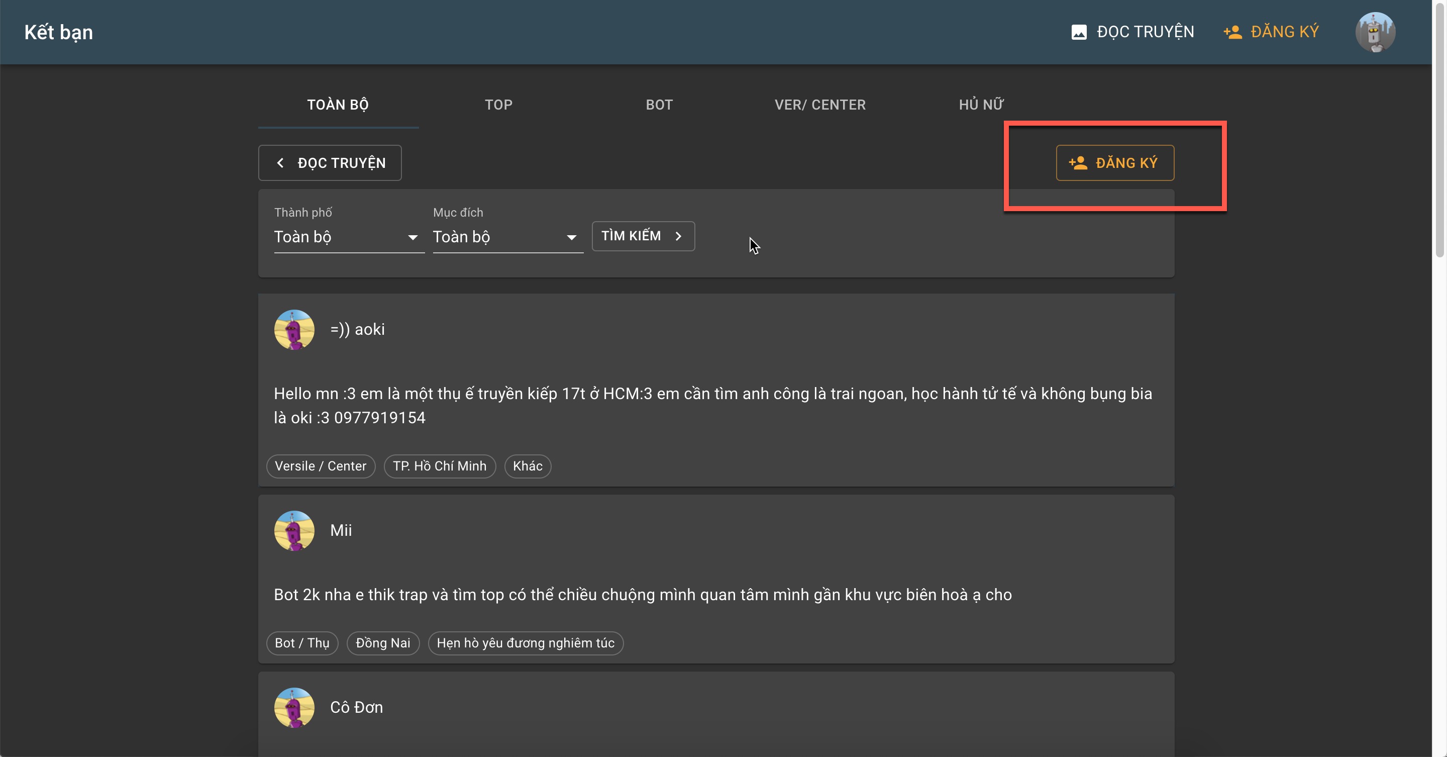
Task: Click the outlined ĐỌC TRUYỆN back button
Action: (x=330, y=163)
